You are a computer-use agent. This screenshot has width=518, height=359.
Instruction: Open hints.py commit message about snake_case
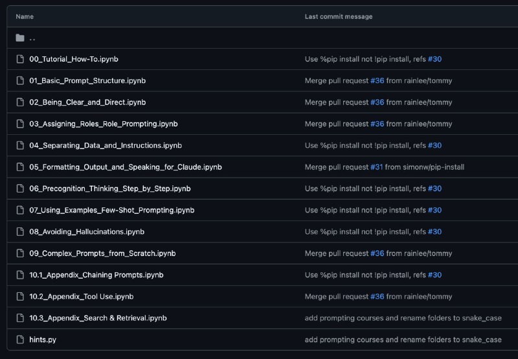point(403,340)
